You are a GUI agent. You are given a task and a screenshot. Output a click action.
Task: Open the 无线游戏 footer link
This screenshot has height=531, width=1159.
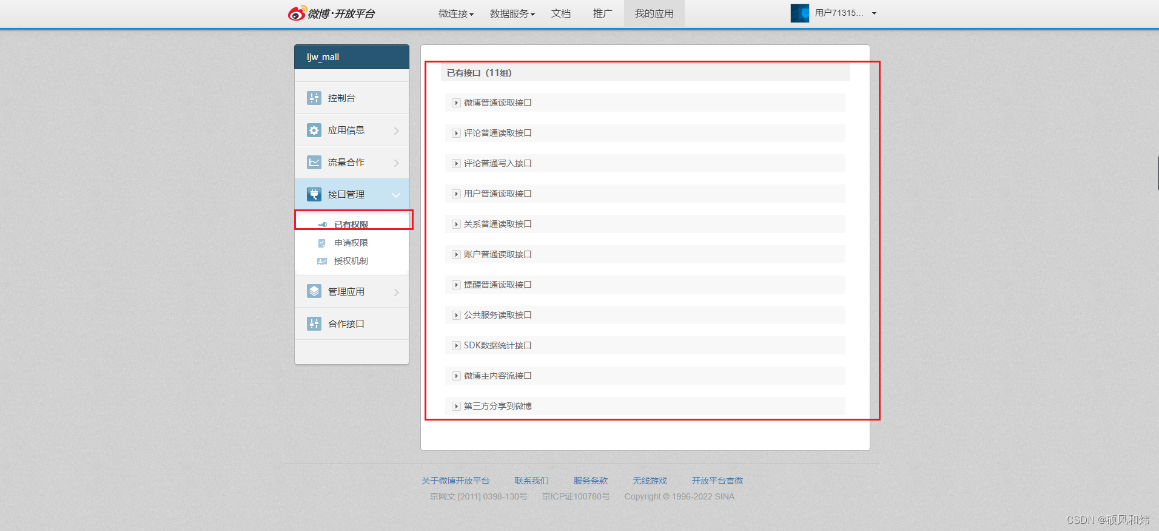(650, 481)
